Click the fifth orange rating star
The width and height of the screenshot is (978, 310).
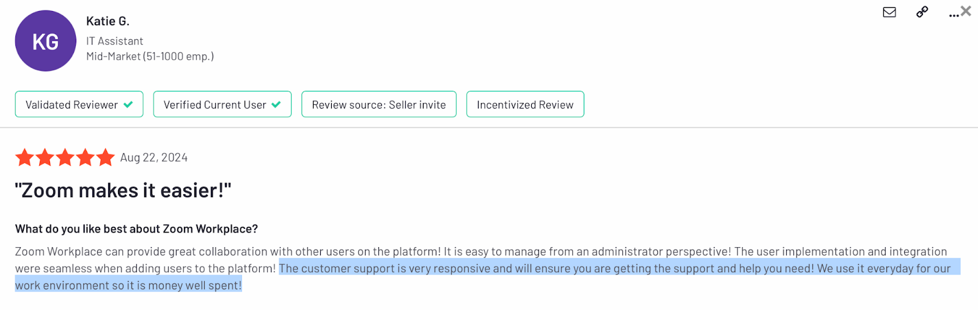[x=105, y=157]
